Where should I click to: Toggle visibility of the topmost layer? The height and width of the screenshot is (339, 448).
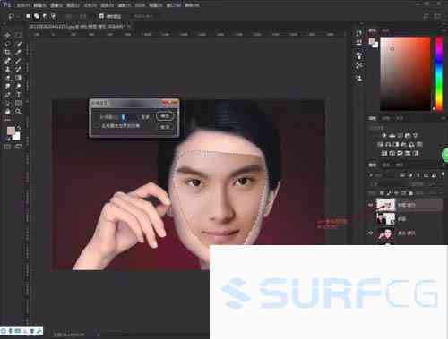[371, 205]
